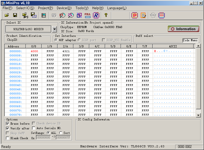The image size is (204, 150).
Task: Open the Help(H) menu
Action: coord(98,8)
